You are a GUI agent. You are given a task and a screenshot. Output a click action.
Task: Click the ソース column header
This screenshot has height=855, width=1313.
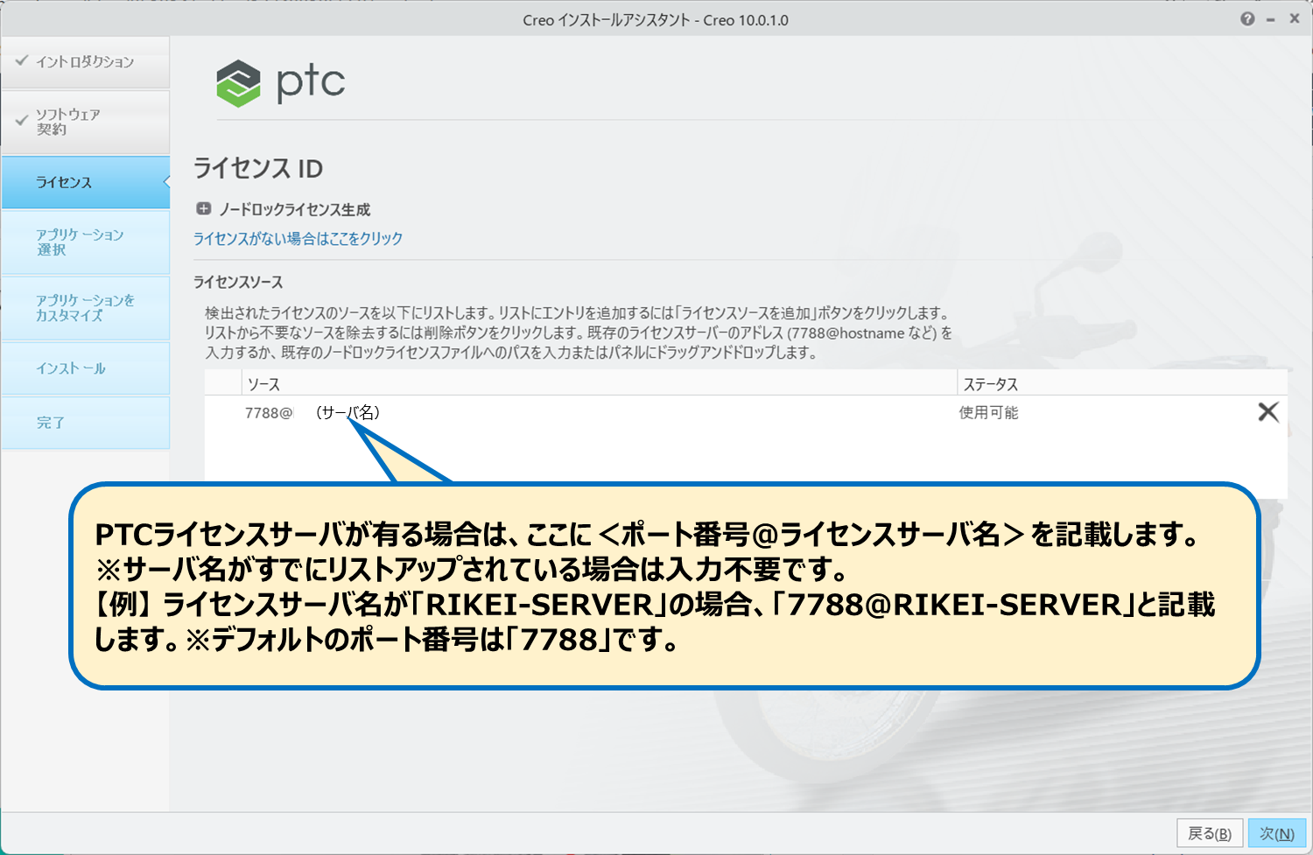pos(263,384)
